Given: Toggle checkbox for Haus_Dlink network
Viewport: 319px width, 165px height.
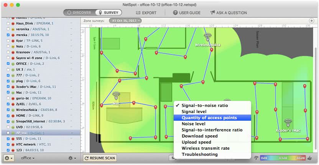Looking at the screenshot, I should (x=8, y=23).
